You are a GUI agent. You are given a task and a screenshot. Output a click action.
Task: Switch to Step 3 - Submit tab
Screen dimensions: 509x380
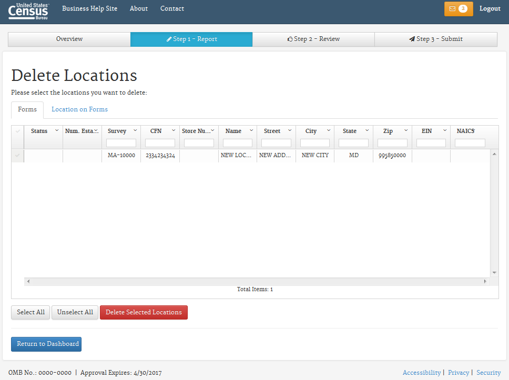pos(436,39)
